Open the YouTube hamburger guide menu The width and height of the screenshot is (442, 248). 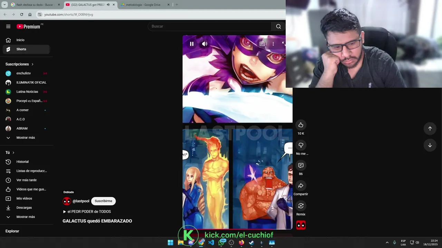coord(8,27)
